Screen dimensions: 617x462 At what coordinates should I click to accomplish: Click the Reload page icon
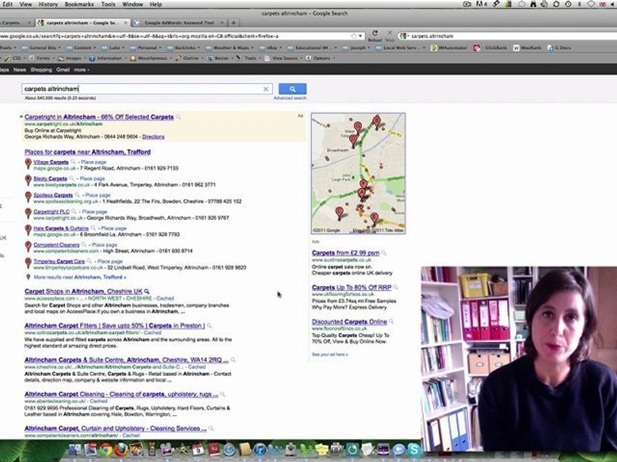(x=375, y=33)
